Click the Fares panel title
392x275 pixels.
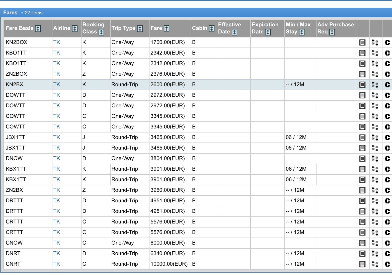tap(10, 13)
